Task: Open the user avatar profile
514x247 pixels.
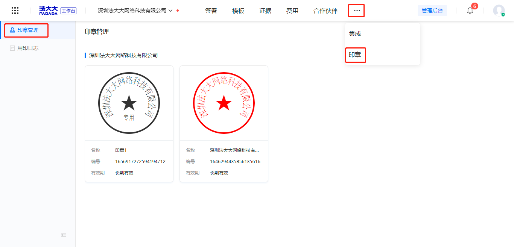Action: point(499,11)
